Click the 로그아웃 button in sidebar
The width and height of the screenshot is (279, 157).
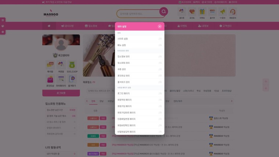pos(61,93)
